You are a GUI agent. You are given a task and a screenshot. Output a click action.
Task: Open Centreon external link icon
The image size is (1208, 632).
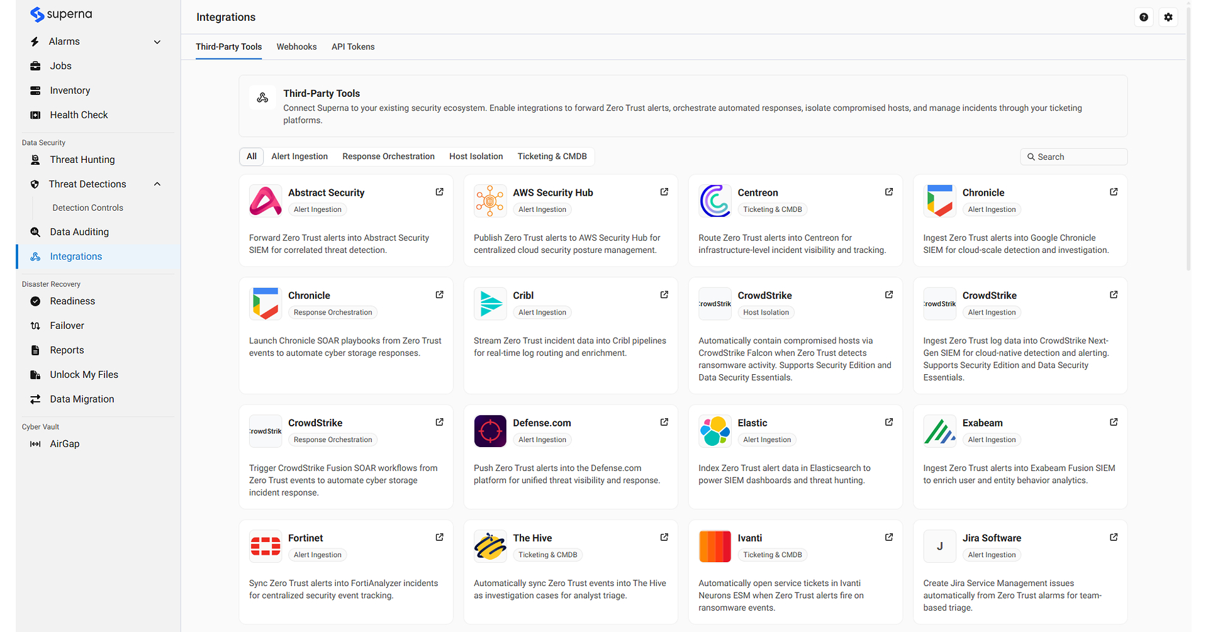click(889, 192)
